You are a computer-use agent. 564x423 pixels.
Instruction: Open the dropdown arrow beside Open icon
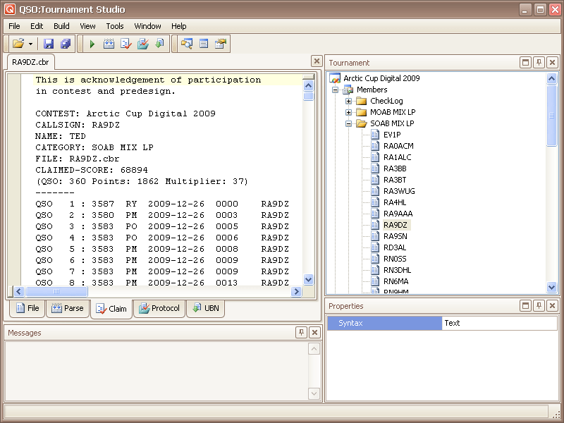click(30, 44)
